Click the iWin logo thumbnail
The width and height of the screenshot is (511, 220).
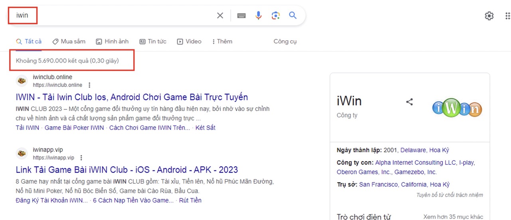457,108
